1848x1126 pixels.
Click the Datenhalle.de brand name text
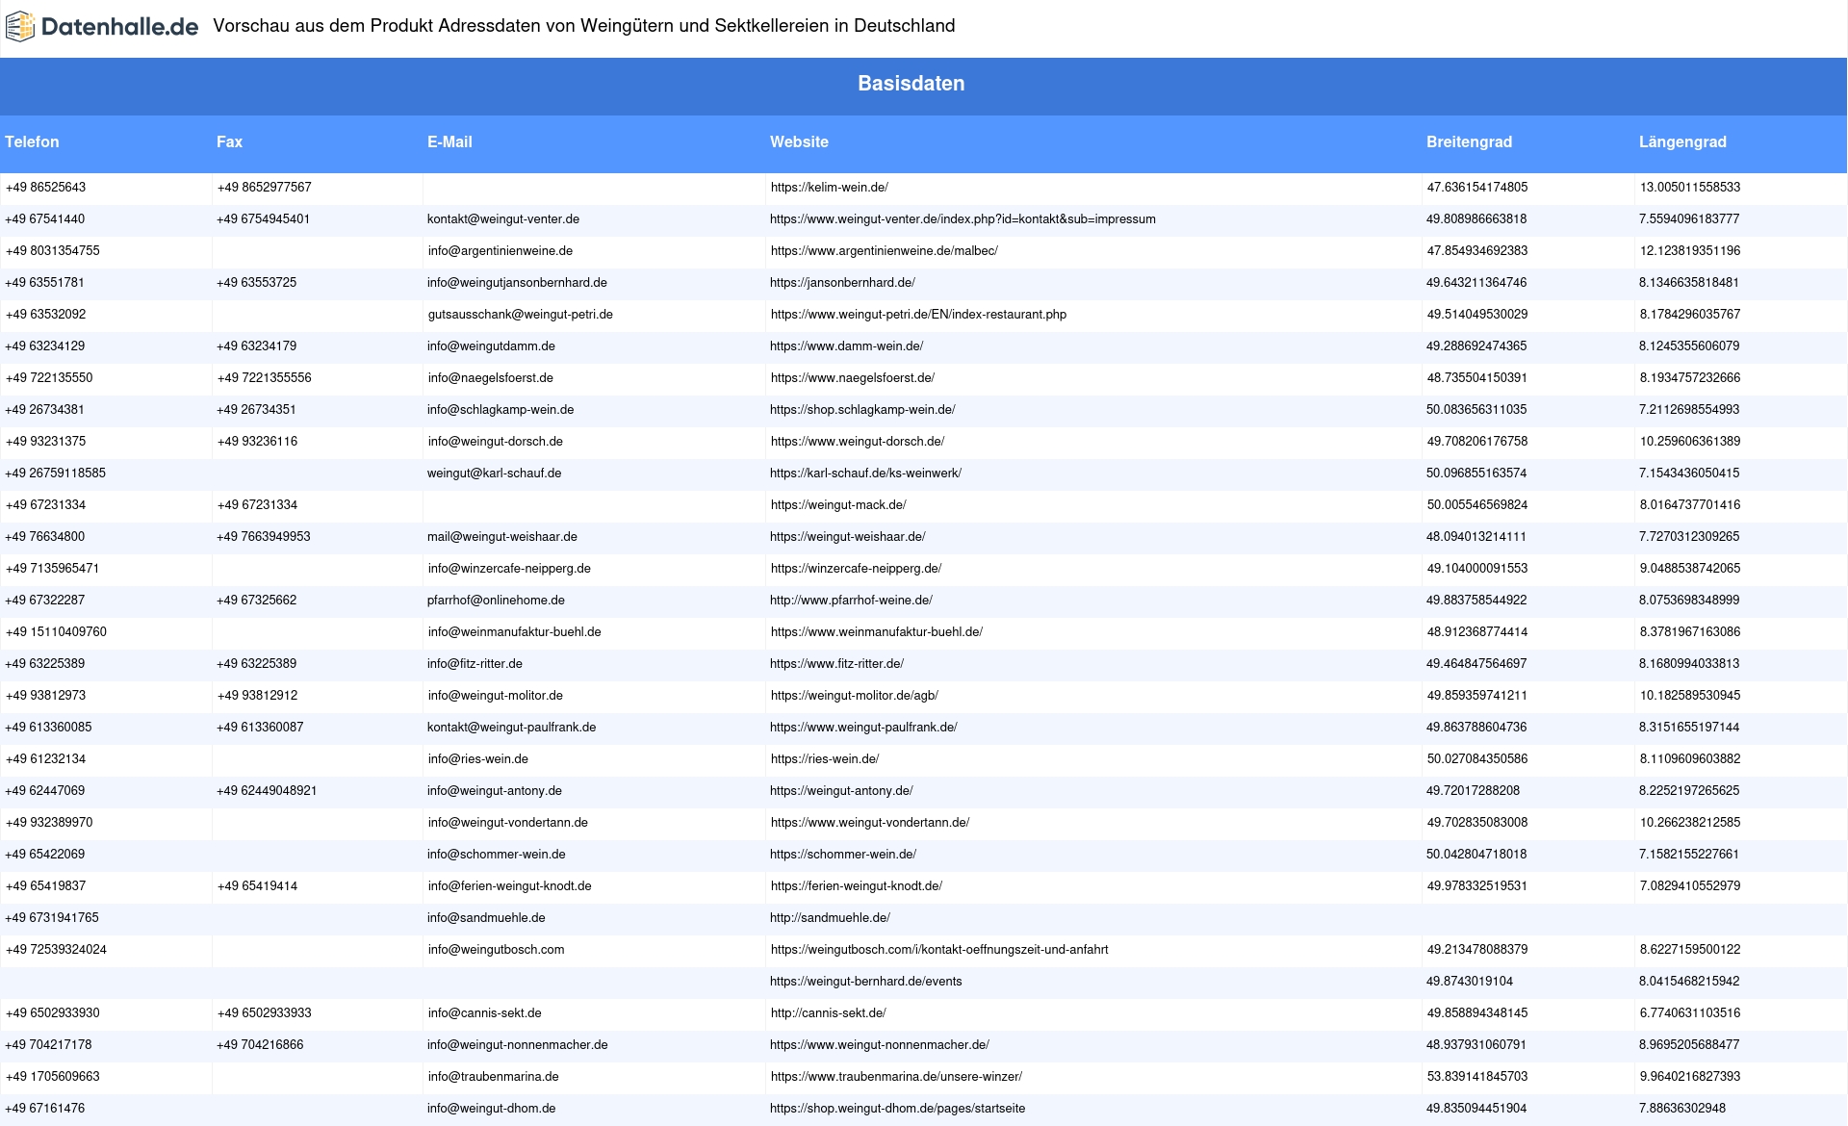(120, 27)
